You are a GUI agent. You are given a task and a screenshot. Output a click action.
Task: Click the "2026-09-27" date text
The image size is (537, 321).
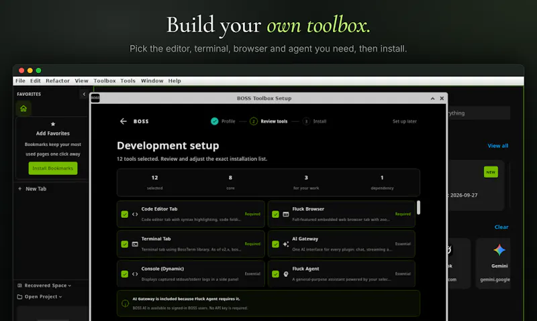[464, 195]
